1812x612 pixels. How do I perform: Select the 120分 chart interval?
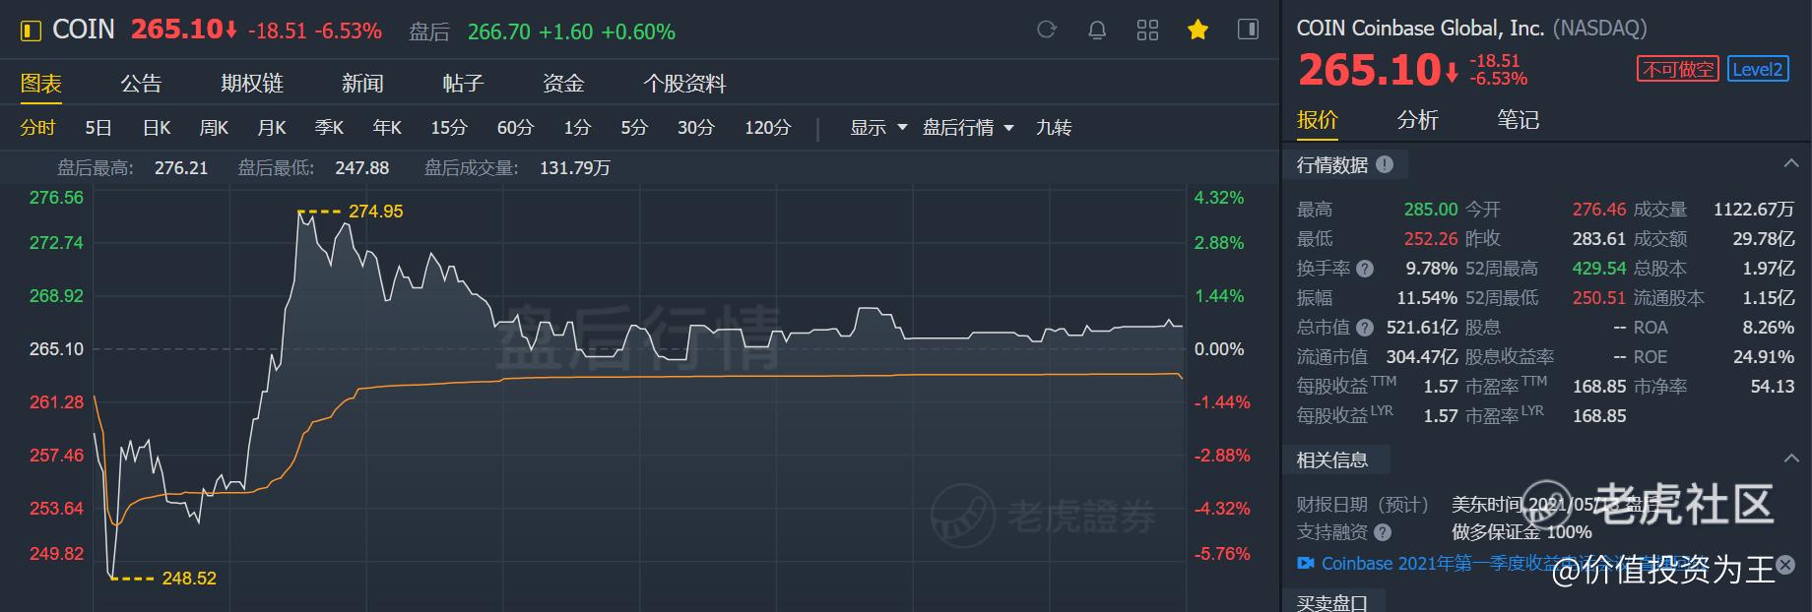(767, 128)
